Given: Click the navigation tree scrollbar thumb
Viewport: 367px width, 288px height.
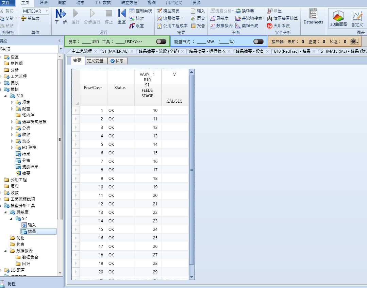Looking at the screenshot, I should point(60,140).
